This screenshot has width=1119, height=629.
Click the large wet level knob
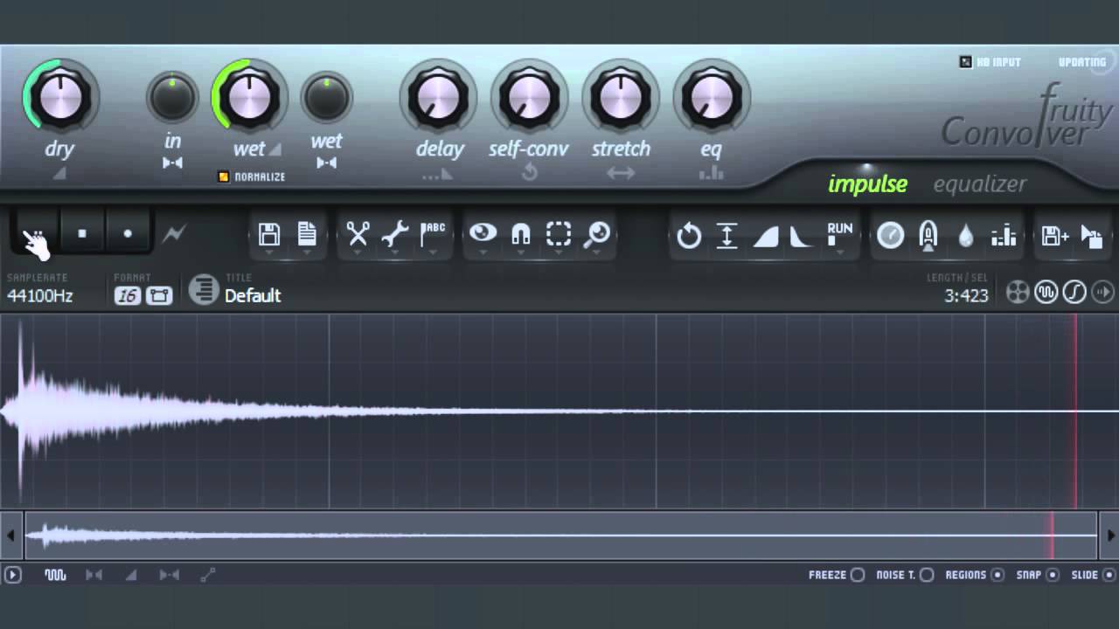(249, 96)
